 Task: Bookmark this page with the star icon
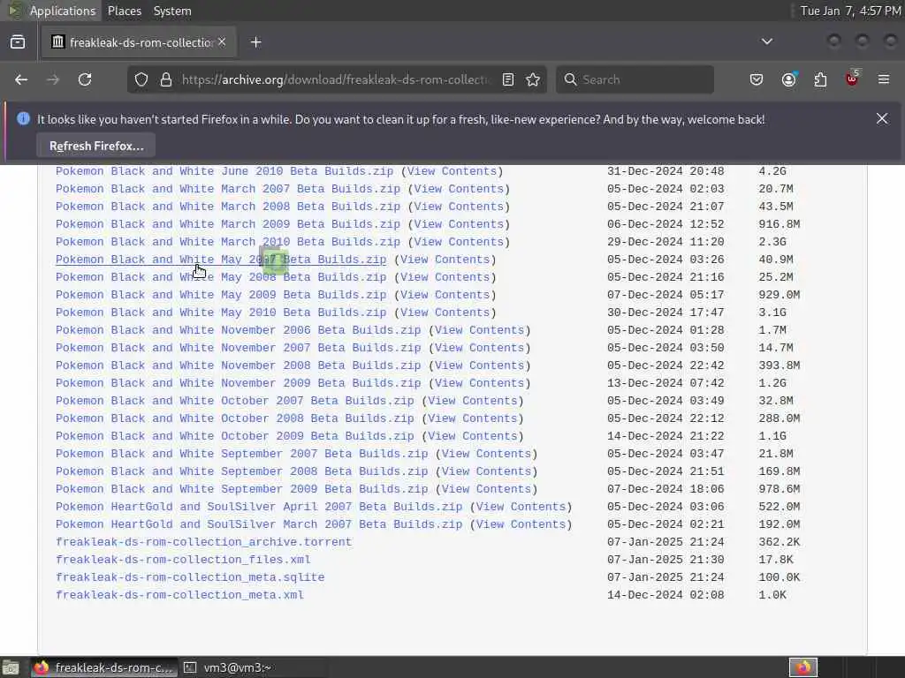pos(533,79)
